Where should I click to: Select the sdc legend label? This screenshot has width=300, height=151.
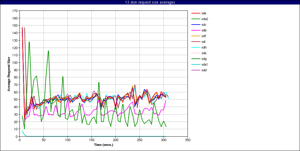204,25
